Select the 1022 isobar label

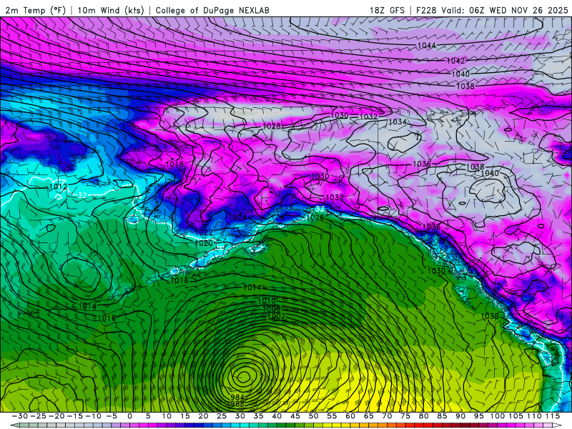click(204, 232)
